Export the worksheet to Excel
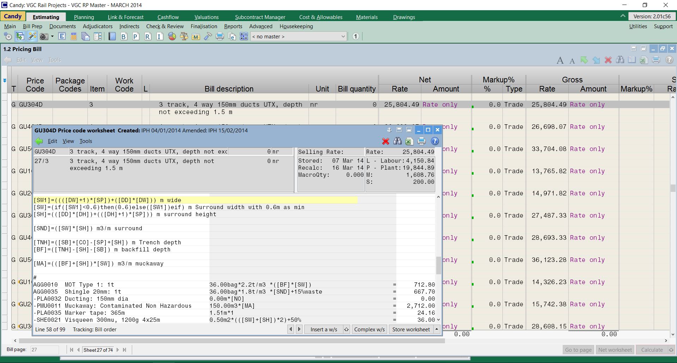The height and width of the screenshot is (363, 677). point(409,142)
